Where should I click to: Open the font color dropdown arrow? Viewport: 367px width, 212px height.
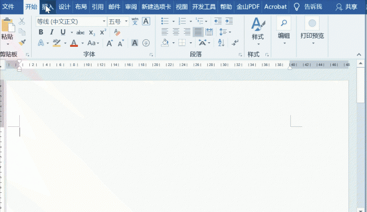click(82, 43)
